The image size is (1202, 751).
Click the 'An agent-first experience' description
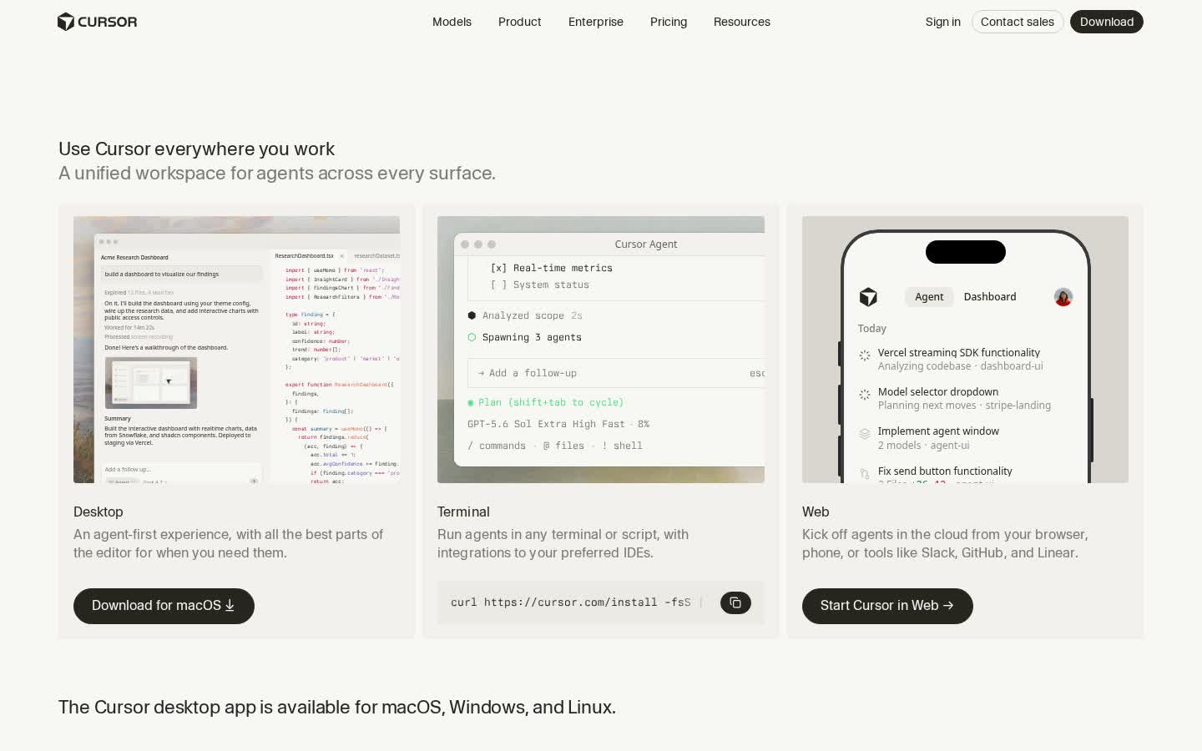coord(229,543)
